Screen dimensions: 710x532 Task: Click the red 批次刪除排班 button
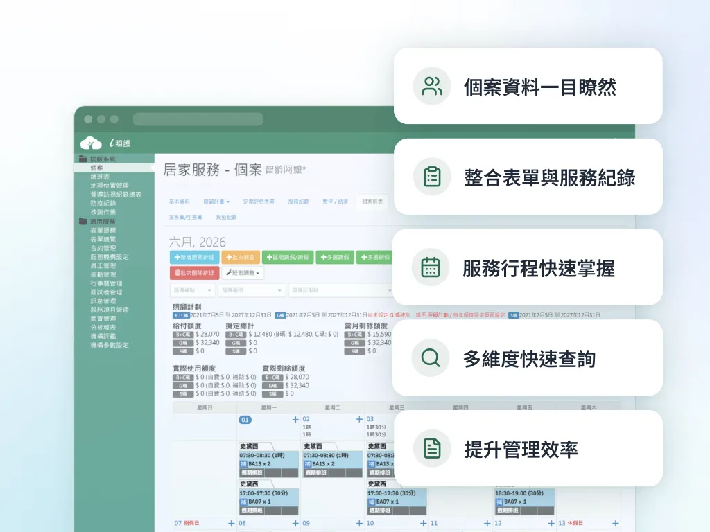[194, 273]
